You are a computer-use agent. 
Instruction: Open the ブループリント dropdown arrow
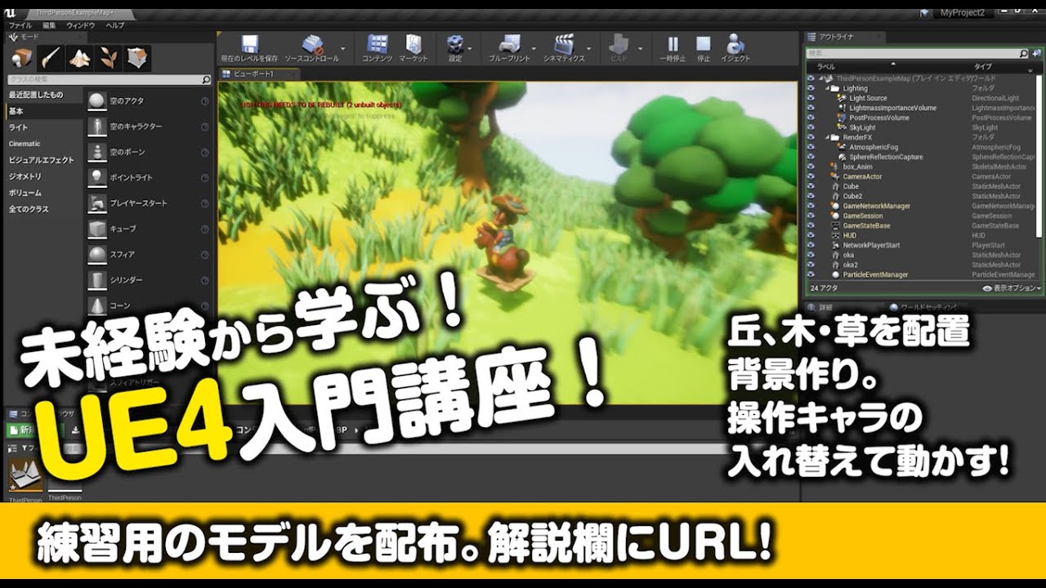pyautogui.click(x=533, y=48)
